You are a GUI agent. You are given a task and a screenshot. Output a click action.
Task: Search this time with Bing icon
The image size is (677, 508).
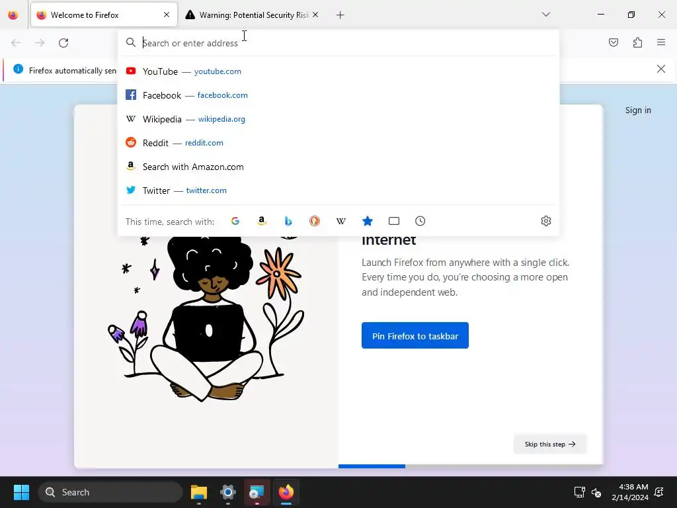(x=288, y=221)
